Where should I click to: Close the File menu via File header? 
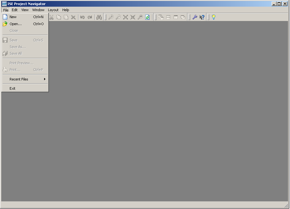tap(6, 10)
